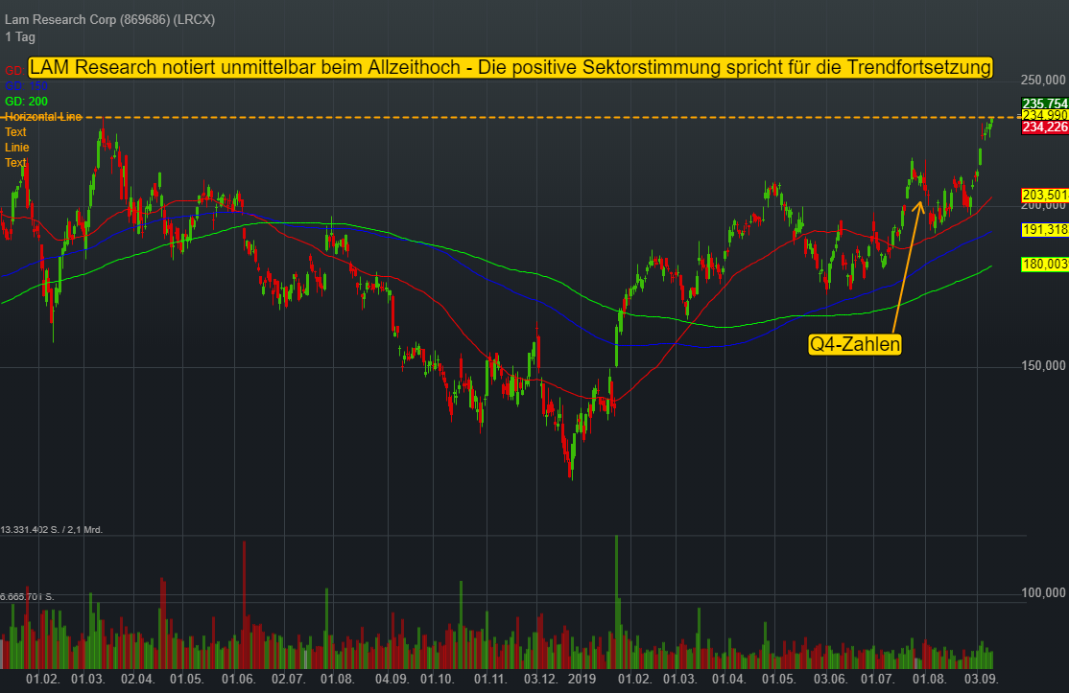Click the "02.04." date on the time axis
The height and width of the screenshot is (693, 1069).
coord(138,680)
